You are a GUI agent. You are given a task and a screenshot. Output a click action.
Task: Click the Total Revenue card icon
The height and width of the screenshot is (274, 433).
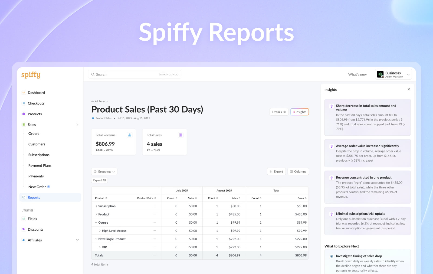tap(130, 135)
